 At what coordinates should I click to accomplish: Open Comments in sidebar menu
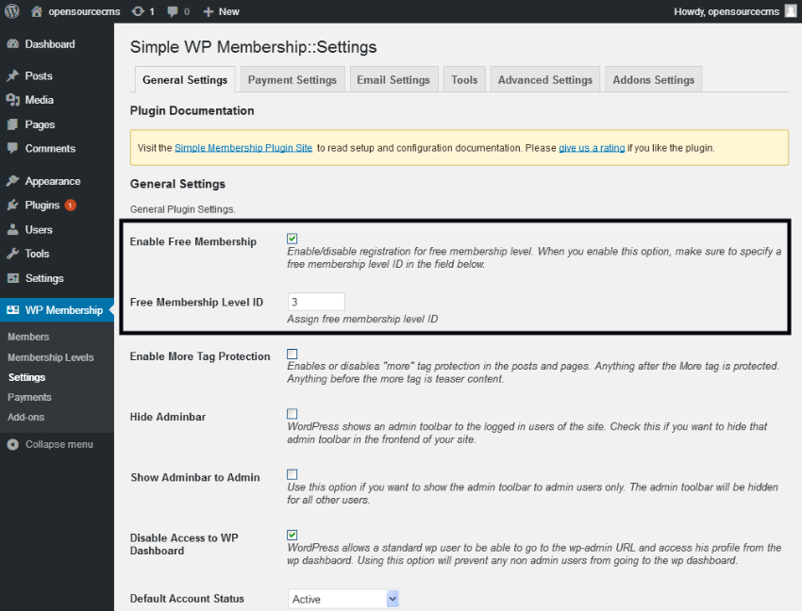(50, 149)
